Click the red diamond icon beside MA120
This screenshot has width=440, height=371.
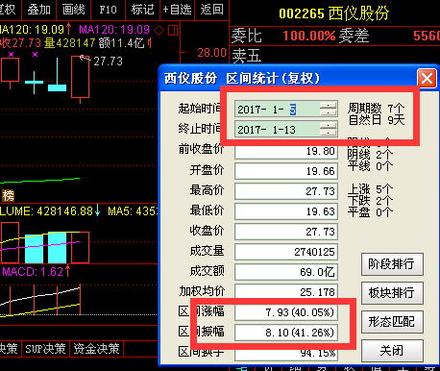pyautogui.click(x=159, y=31)
